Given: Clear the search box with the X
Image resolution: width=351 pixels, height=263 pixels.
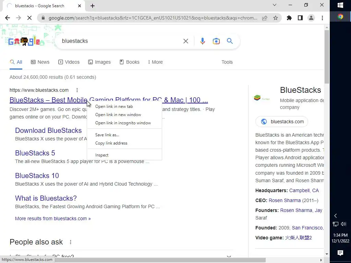Looking at the screenshot, I should [x=185, y=41].
